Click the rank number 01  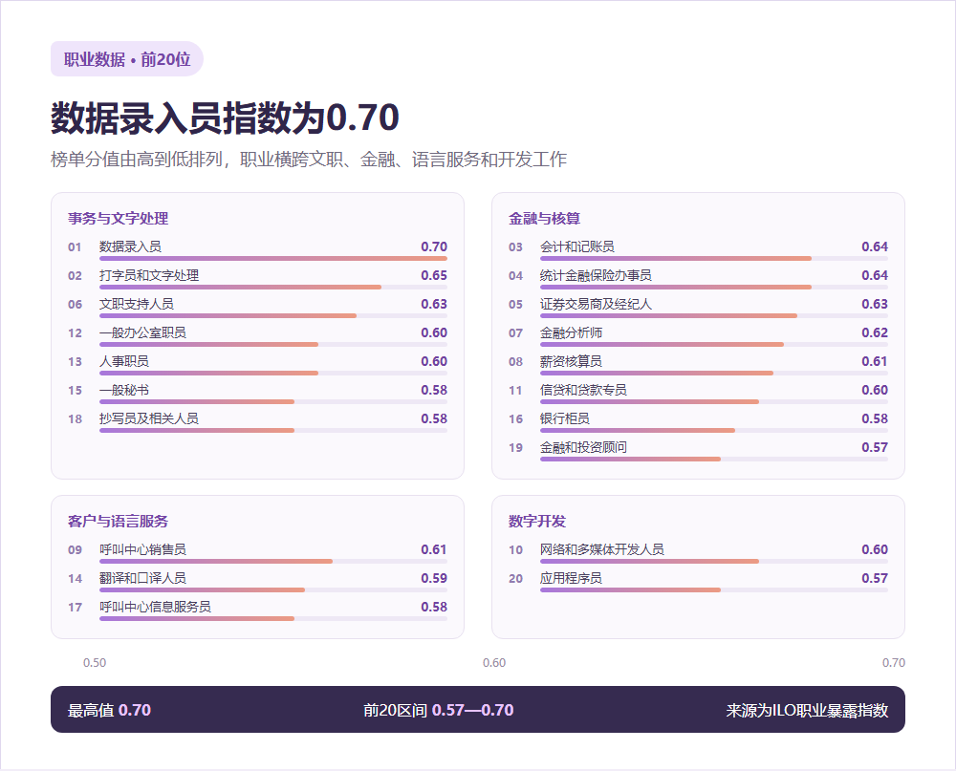[75, 247]
